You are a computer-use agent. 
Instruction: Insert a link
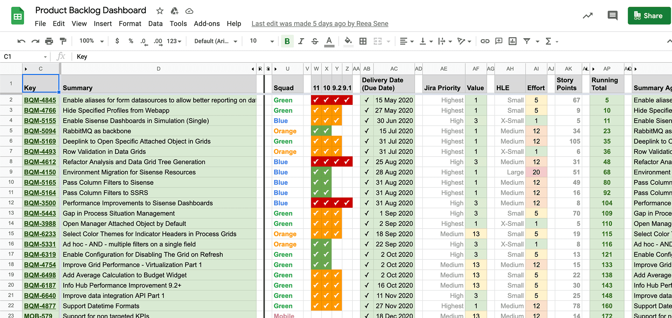[485, 41]
